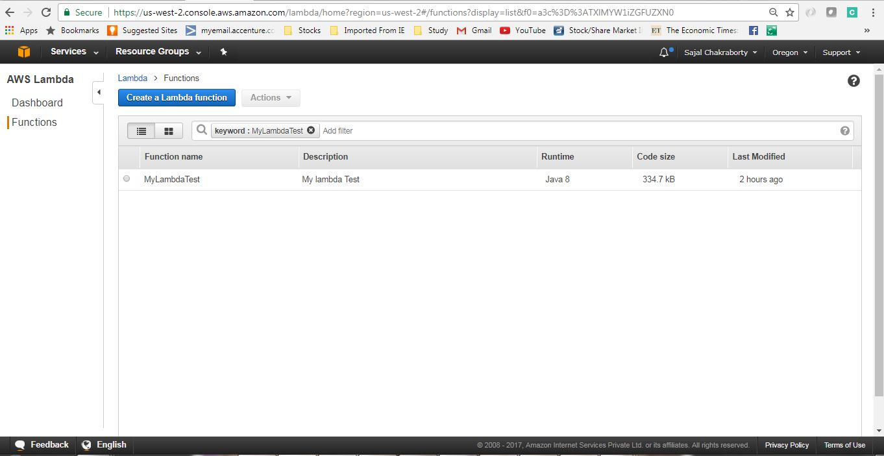Open the Facebook bookmark icon
Image resolution: width=884 pixels, height=456 pixels.
(x=754, y=30)
